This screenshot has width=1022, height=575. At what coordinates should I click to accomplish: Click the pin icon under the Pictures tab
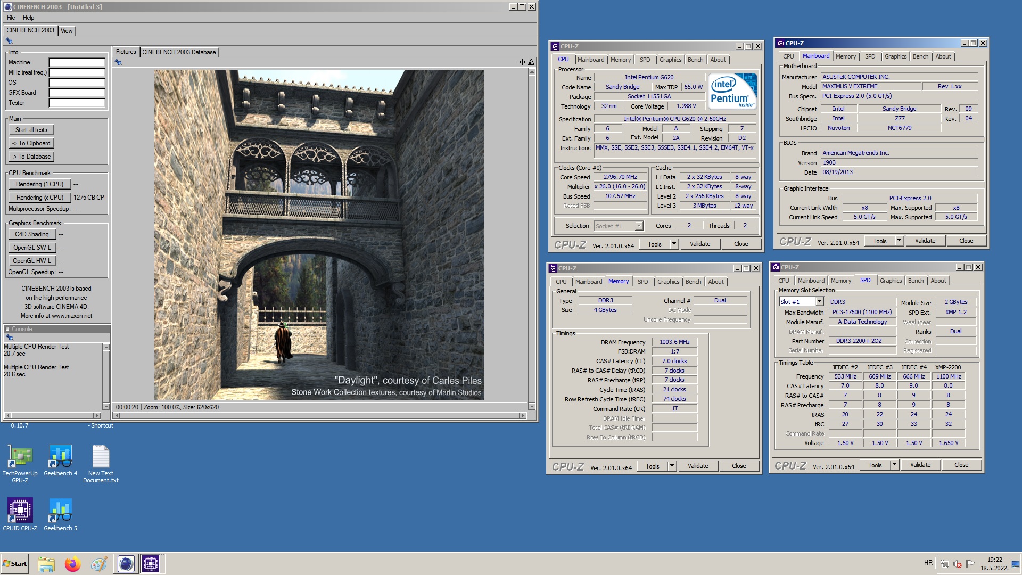click(x=118, y=62)
